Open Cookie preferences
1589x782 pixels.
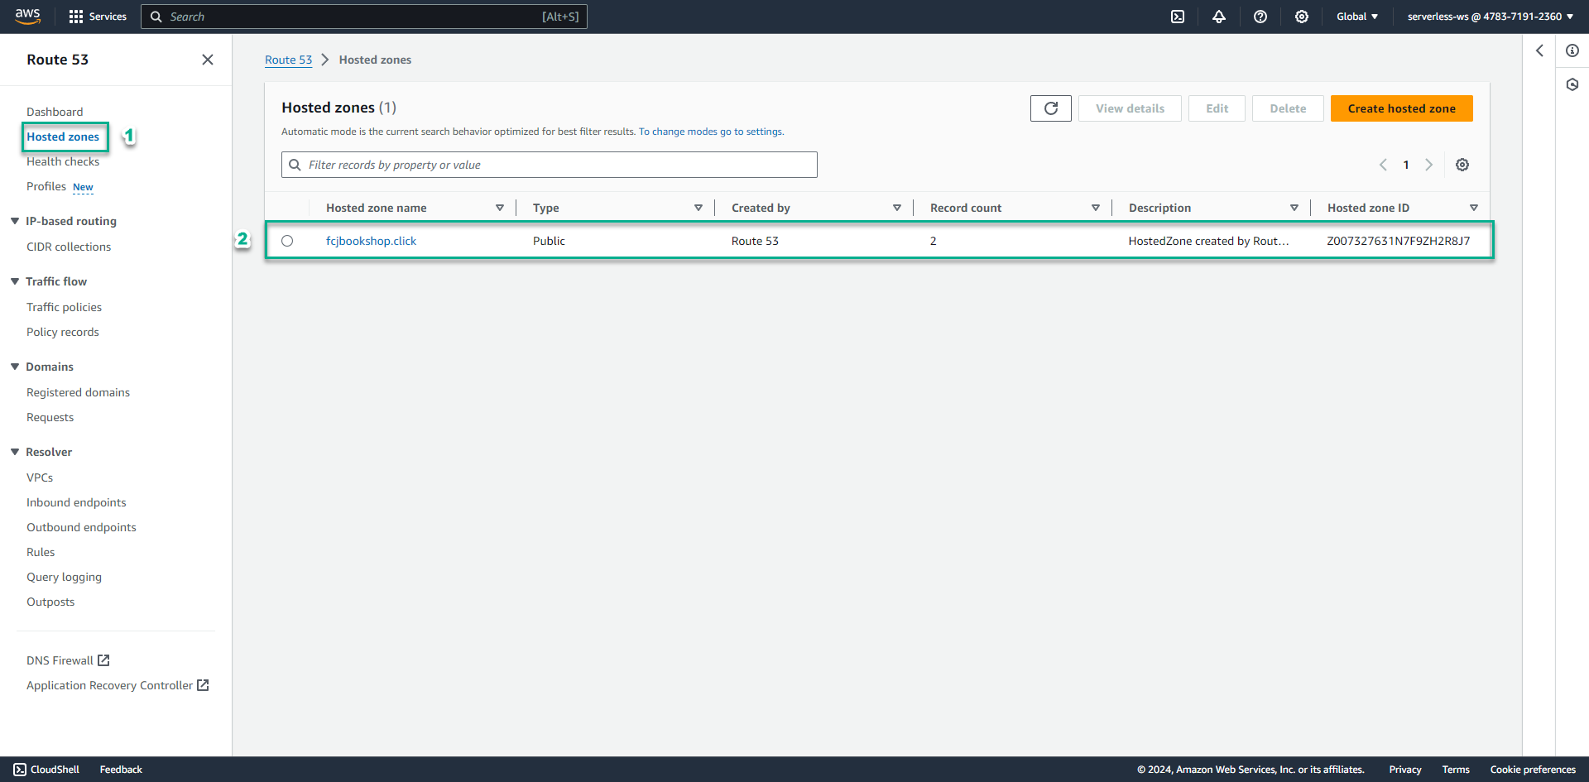(1533, 770)
